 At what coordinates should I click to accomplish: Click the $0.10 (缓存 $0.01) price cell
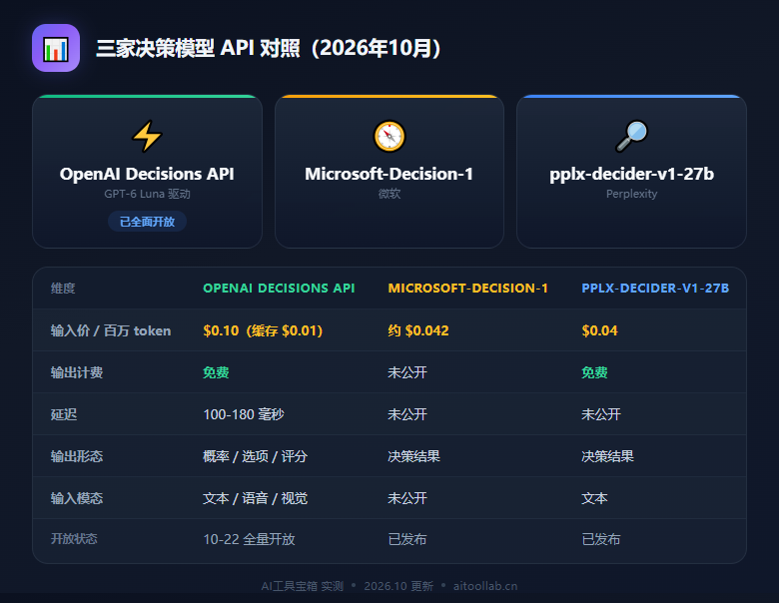tap(263, 330)
